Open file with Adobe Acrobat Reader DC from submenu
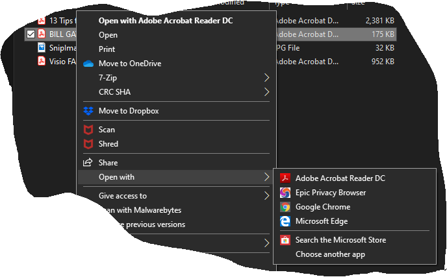The image size is (447, 277). coord(340,178)
